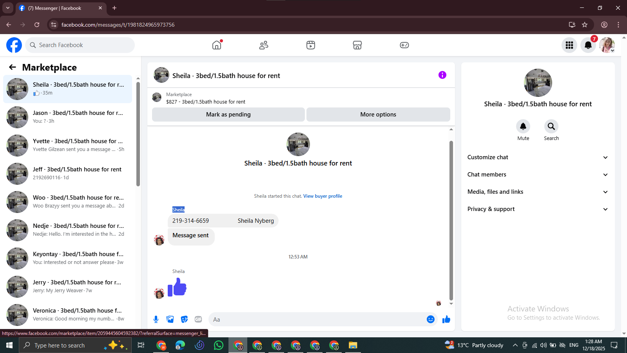This screenshot has height=353, width=627.
Task: Open Yvette conversation in list
Action: tap(67, 146)
